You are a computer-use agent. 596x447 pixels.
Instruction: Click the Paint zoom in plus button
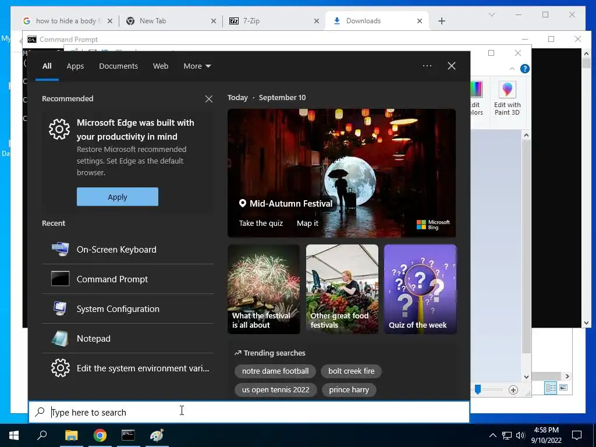pos(513,389)
